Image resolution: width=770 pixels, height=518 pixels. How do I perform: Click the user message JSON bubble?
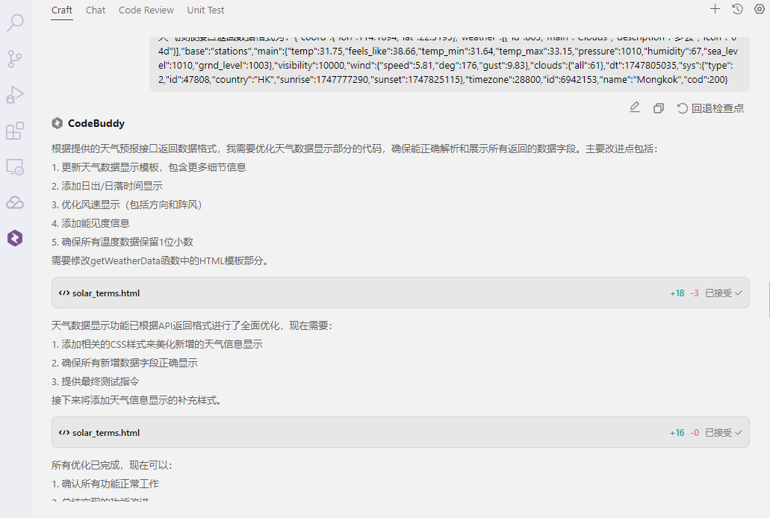pos(450,64)
